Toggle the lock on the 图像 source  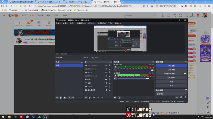click(x=109, y=80)
